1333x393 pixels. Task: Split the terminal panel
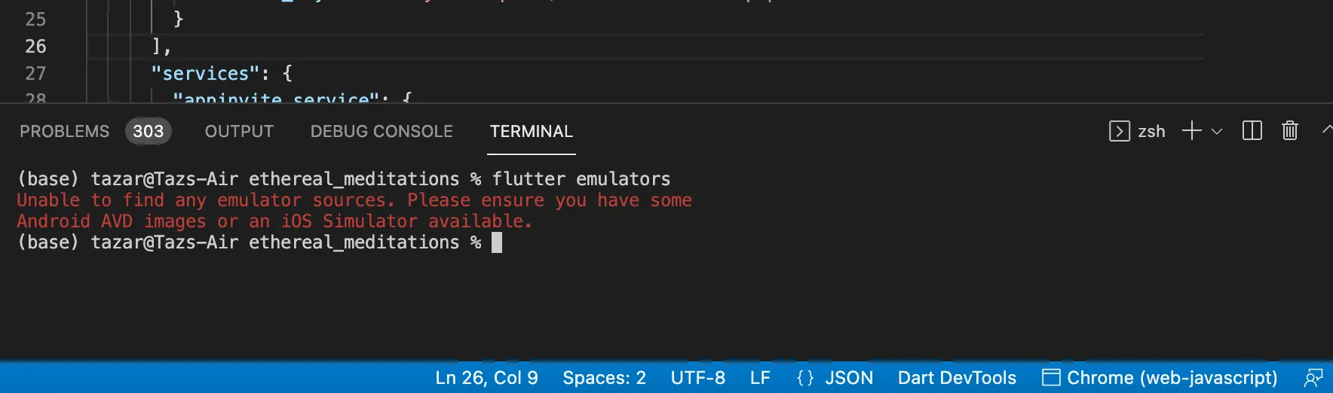[1252, 131]
